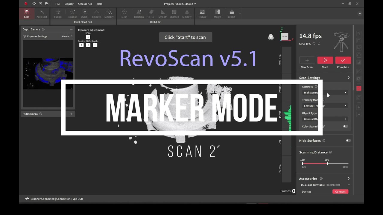Click the front view orientation cube
Viewport: 383px width, 215px height.
[285, 36]
